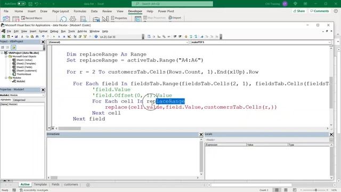Click the Design Mode icon in Excel ribbon
Image resolution: width=341 pixels, height=192 pixels.
[105, 19]
